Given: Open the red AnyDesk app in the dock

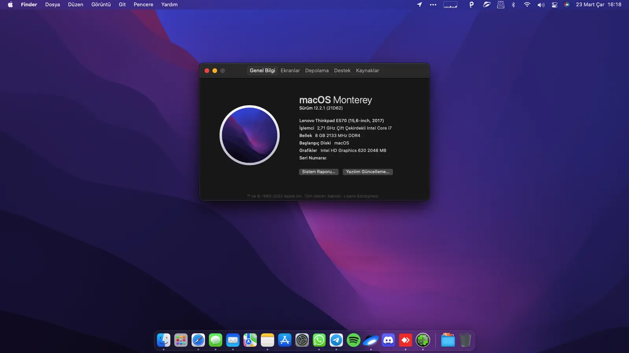Looking at the screenshot, I should 406,340.
